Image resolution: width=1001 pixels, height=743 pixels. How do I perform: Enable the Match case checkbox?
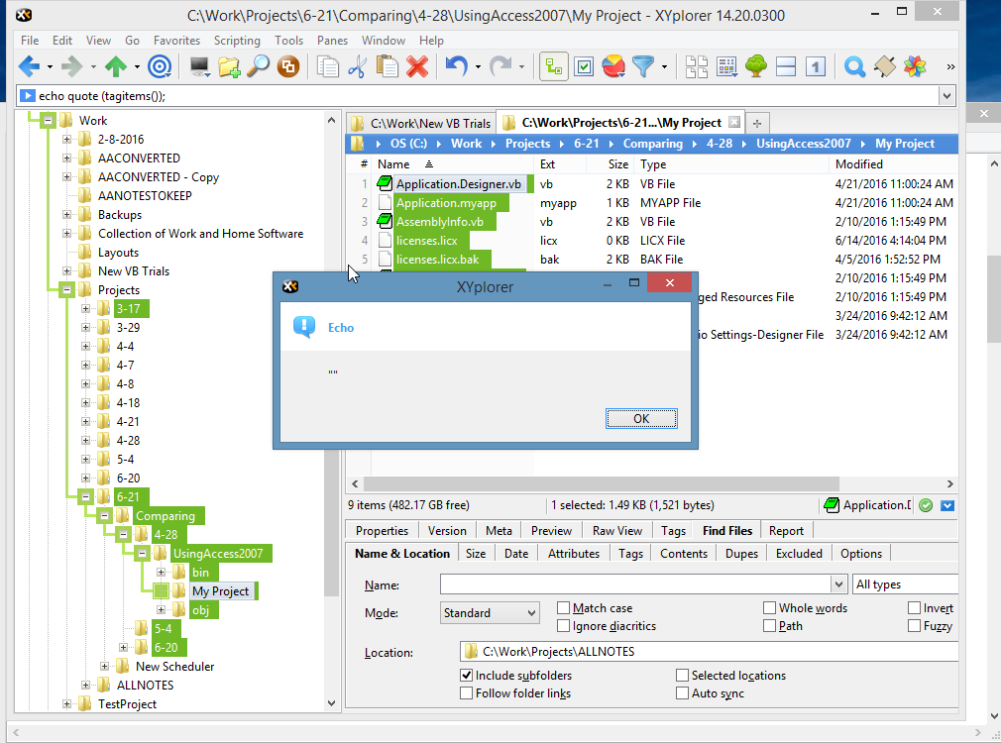pos(564,608)
